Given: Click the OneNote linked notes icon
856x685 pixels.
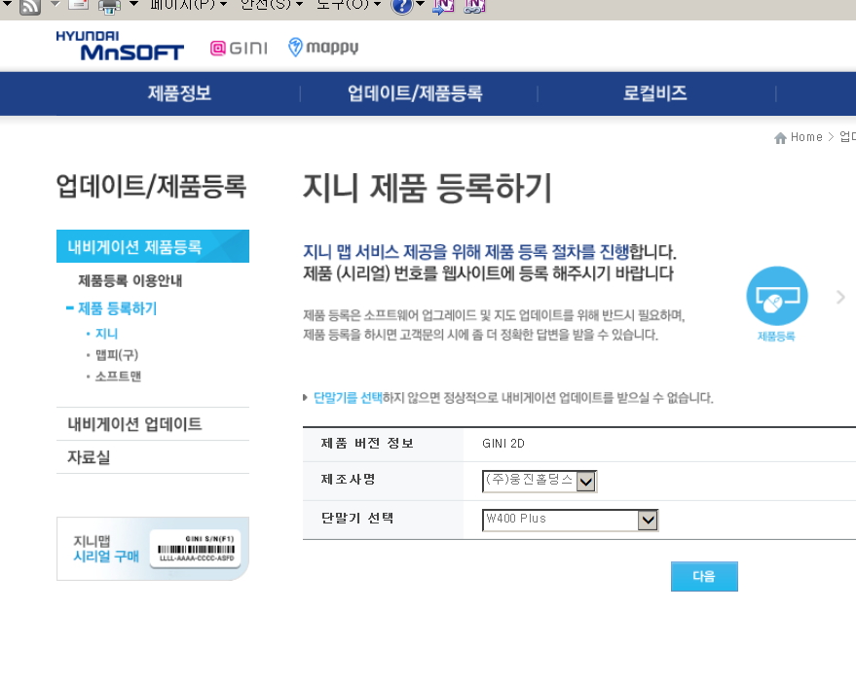Looking at the screenshot, I should [474, 7].
